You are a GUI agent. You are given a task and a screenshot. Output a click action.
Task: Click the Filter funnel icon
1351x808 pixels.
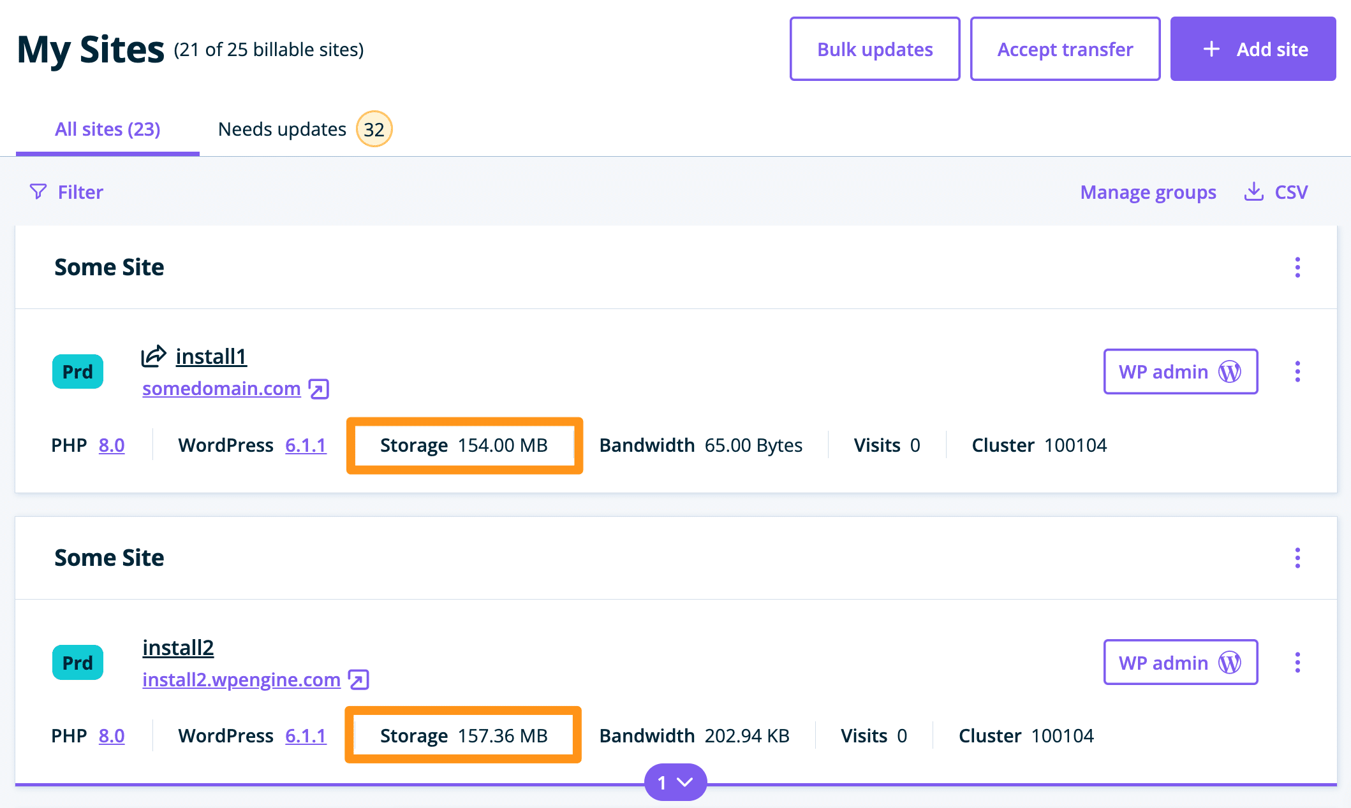(38, 192)
